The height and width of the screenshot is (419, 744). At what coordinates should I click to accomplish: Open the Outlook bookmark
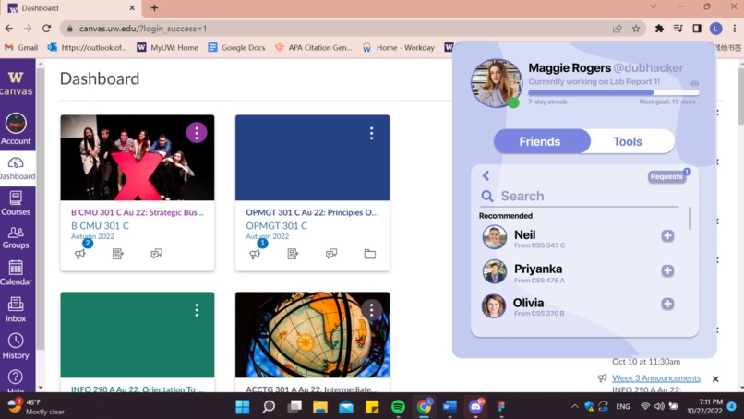(x=88, y=47)
